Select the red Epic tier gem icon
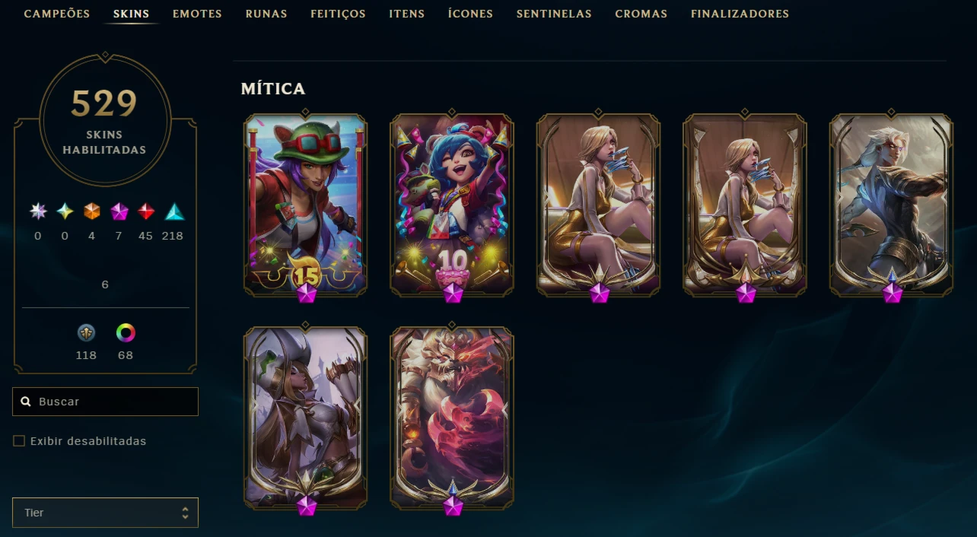Screen dimensions: 977x537 click(146, 211)
